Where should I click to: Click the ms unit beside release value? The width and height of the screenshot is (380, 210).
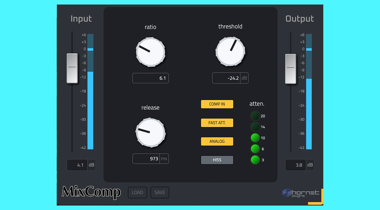164,159
